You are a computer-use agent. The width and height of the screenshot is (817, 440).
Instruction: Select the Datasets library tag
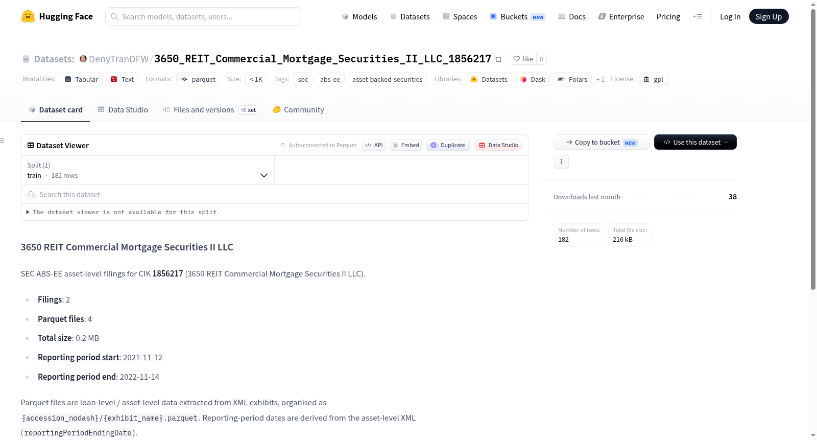(489, 79)
